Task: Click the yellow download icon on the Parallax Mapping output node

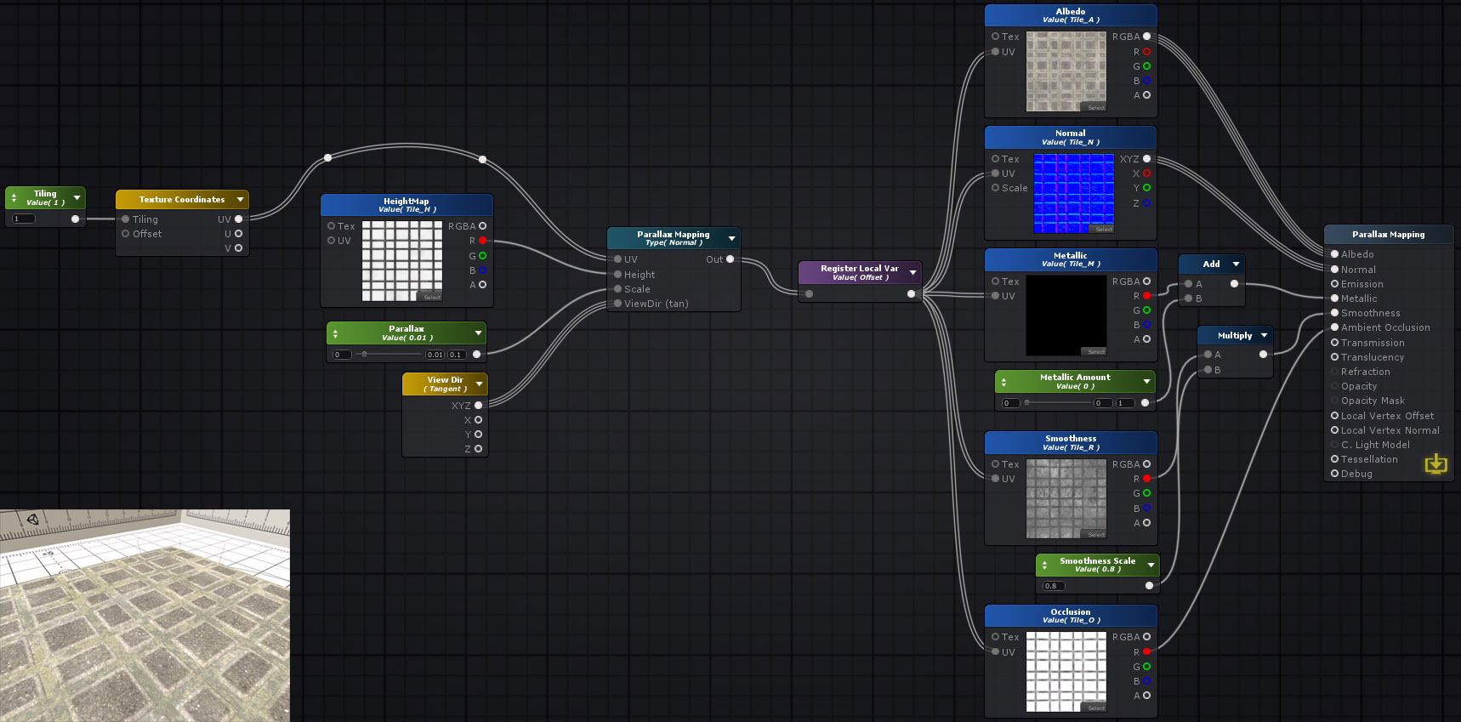Action: (x=1435, y=463)
